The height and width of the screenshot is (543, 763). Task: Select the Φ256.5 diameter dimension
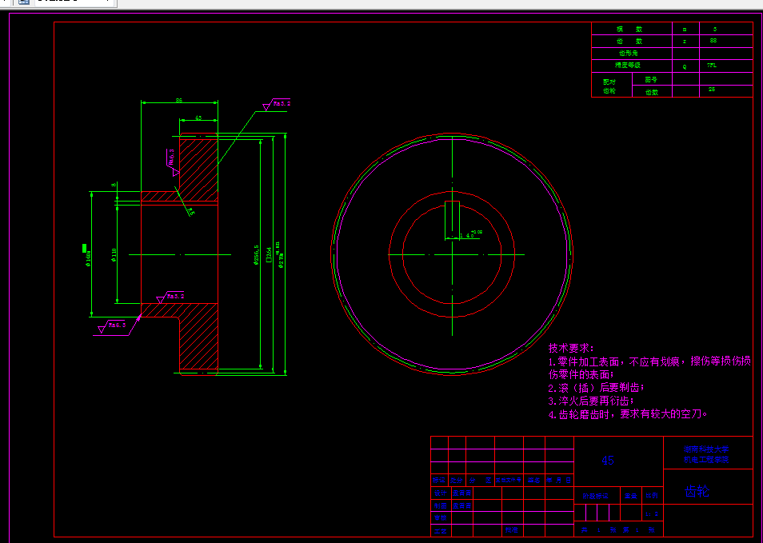256,254
